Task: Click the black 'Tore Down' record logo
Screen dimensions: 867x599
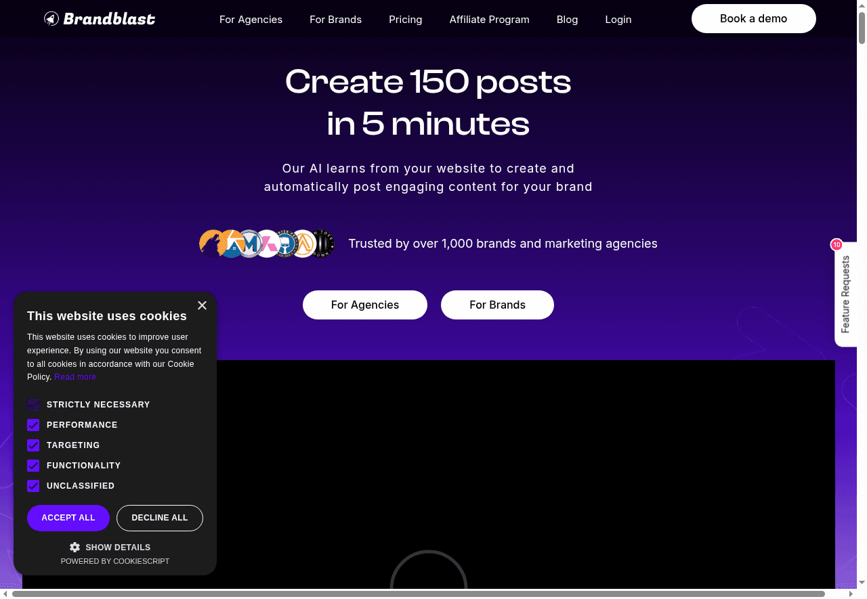Action: tap(322, 244)
